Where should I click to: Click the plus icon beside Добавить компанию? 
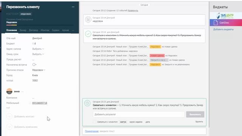tap(9, 127)
